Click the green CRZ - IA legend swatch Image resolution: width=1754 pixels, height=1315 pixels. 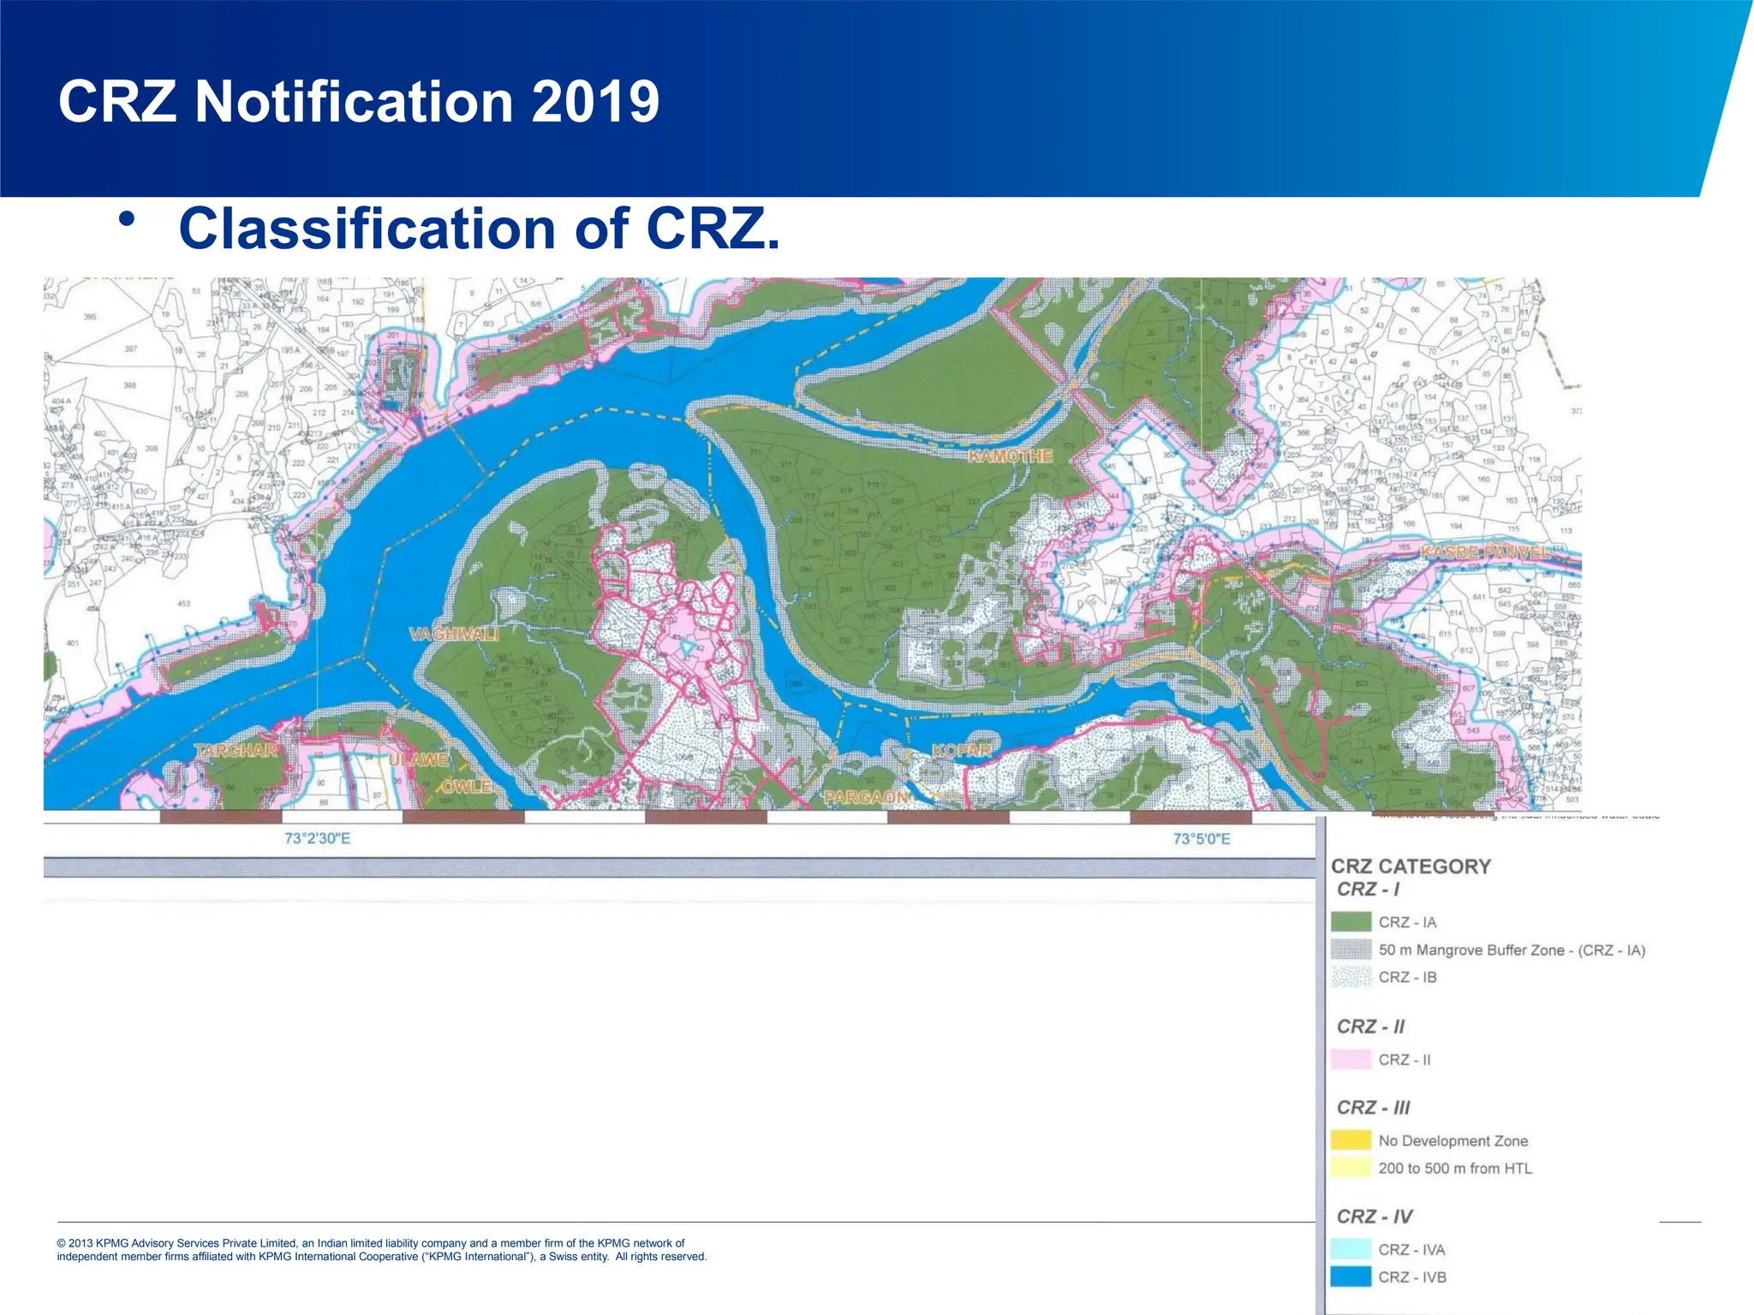1351,922
